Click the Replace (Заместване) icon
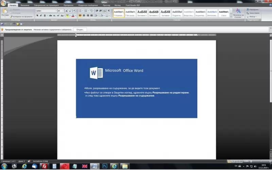The image size is (272, 170). pyautogui.click(x=253, y=13)
